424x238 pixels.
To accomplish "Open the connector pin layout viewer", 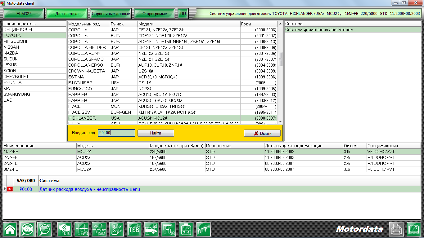I will point(186,229).
